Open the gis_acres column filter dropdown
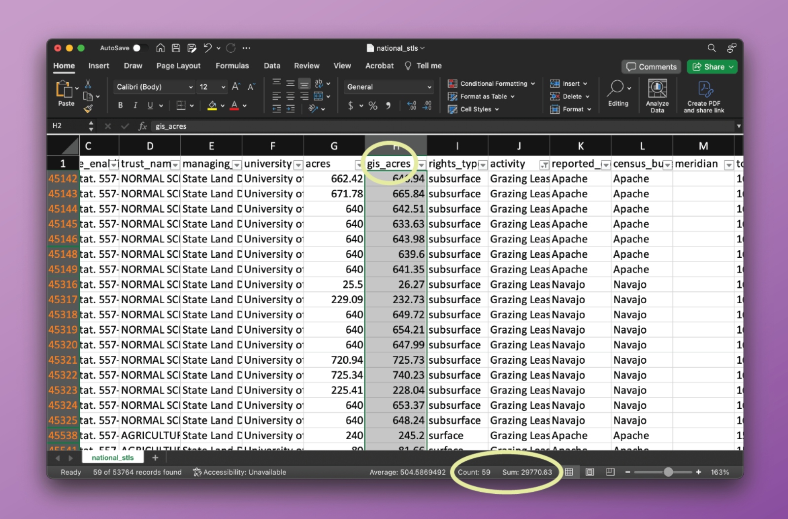Image resolution: width=788 pixels, height=519 pixels. [x=422, y=165]
